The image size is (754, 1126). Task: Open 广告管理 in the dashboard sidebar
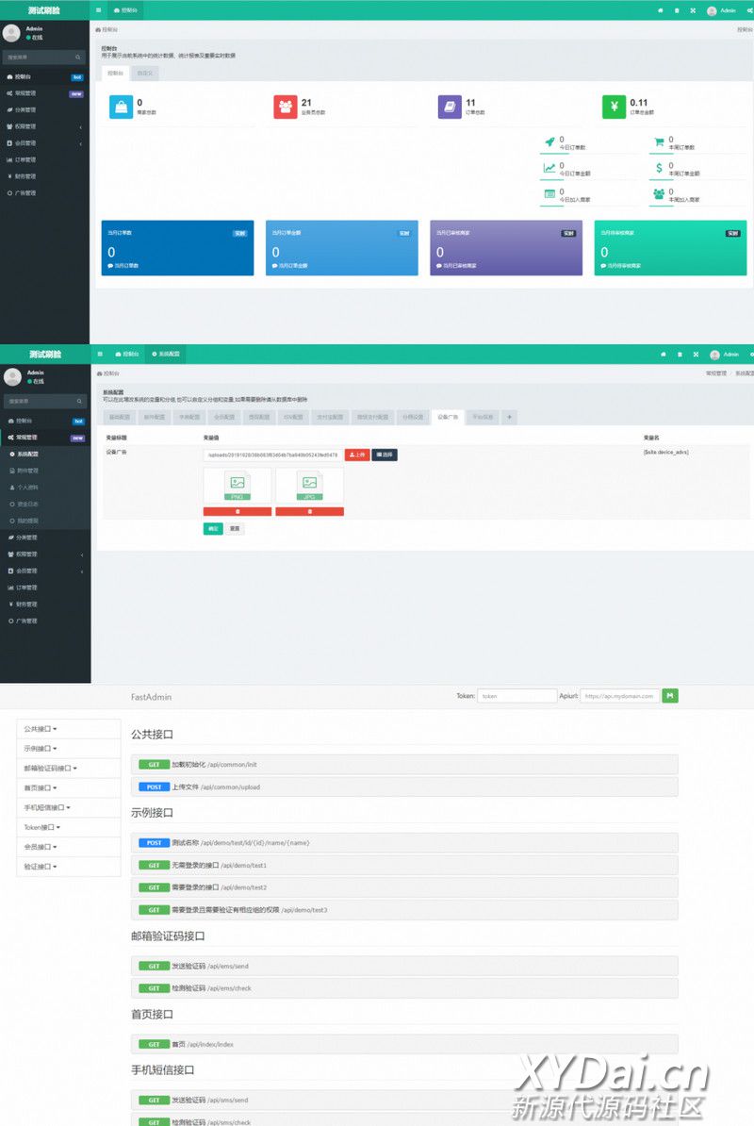(44, 193)
